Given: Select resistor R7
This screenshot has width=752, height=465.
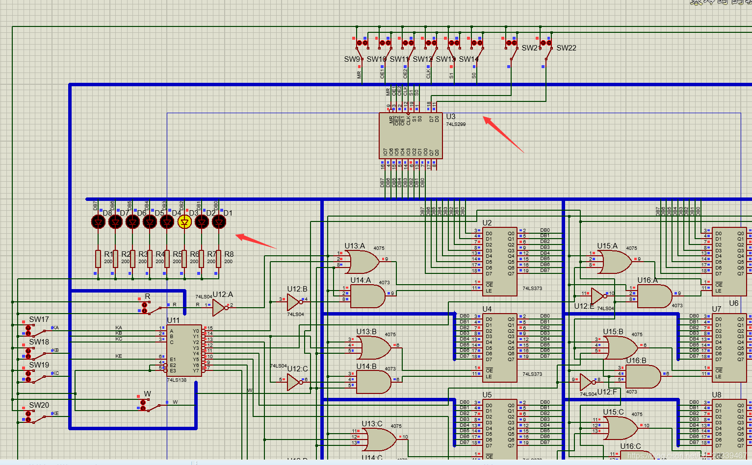Looking at the screenshot, I should (x=202, y=259).
